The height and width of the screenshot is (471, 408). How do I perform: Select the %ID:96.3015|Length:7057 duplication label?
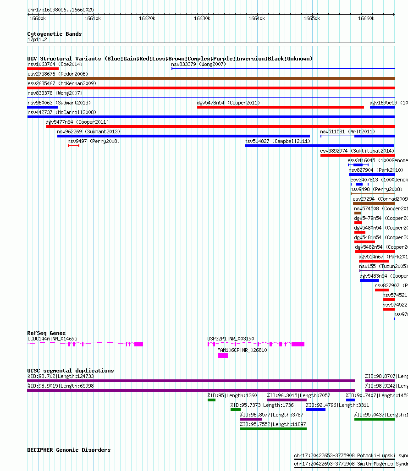click(x=298, y=395)
